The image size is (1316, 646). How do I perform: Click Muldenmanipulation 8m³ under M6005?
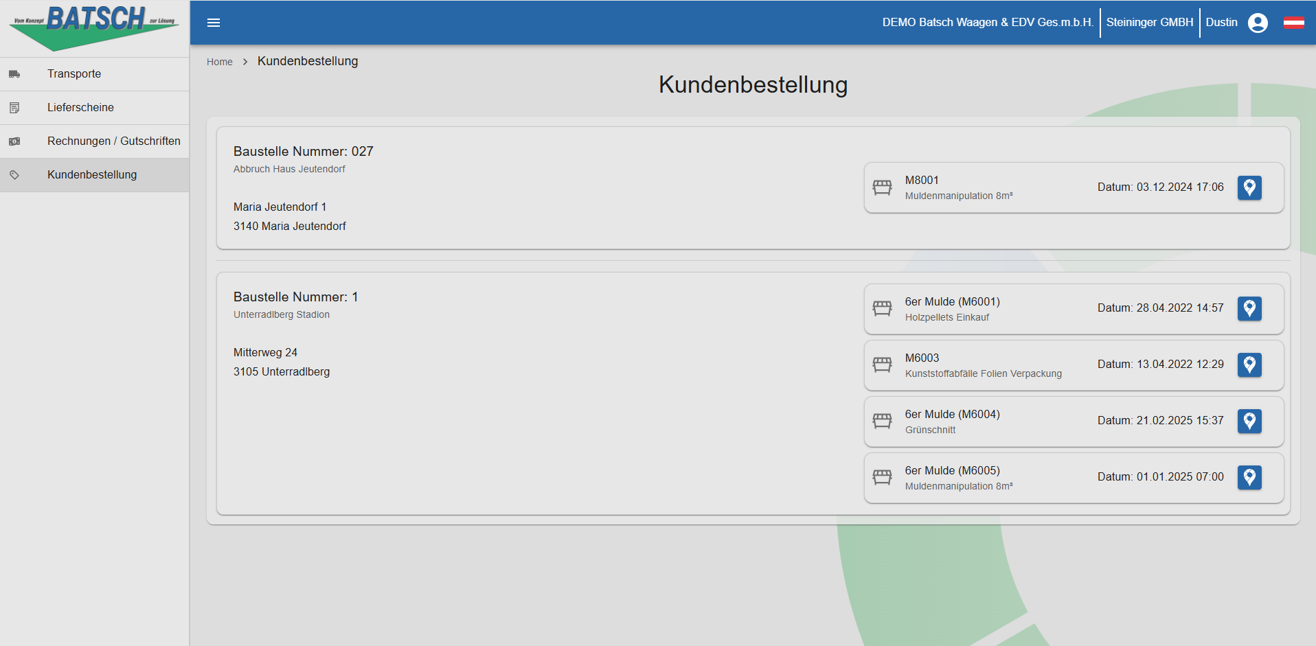959,487
